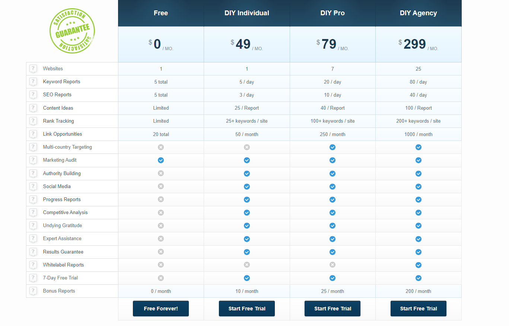This screenshot has width=509, height=326.
Task: Click the $299 / MO. price
Action: pos(419,45)
